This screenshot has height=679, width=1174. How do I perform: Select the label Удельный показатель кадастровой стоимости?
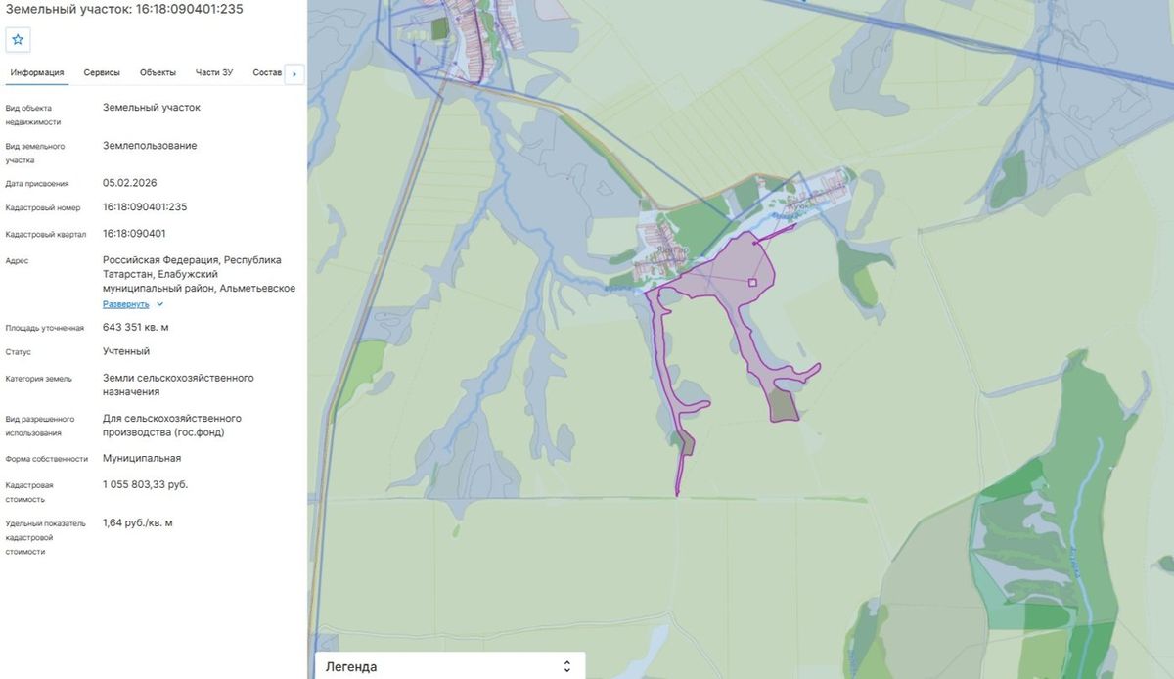pos(46,537)
